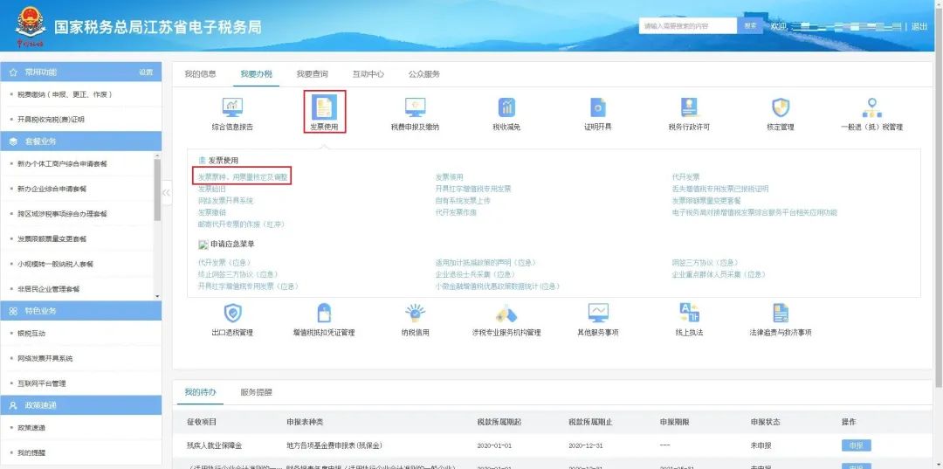This screenshot has height=469, width=943.
Task: Select the 我的待办 tab
Action: (200, 392)
